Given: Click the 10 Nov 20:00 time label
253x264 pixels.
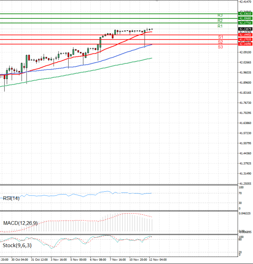Looking at the screenshot, I should [x=138, y=259].
